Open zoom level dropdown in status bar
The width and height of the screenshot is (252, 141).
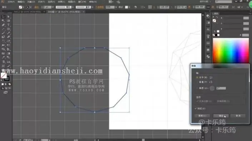pyautogui.click(x=32, y=140)
